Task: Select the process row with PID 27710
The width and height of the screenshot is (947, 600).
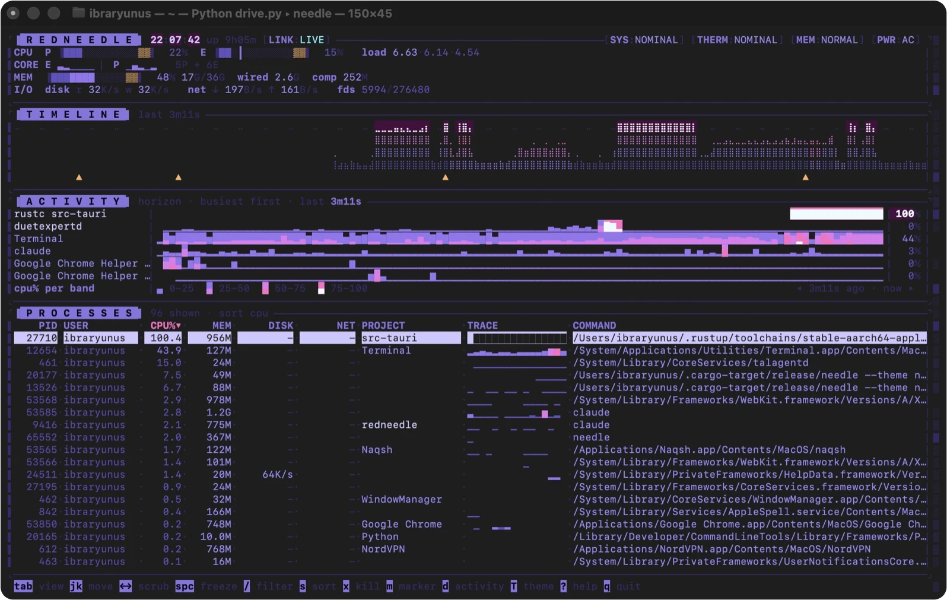Action: click(470, 338)
